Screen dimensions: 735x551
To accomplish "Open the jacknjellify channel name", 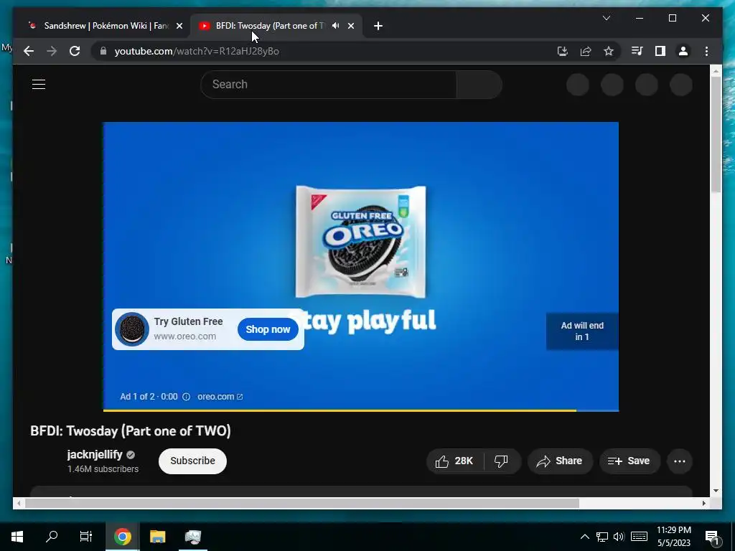I will pyautogui.click(x=95, y=454).
